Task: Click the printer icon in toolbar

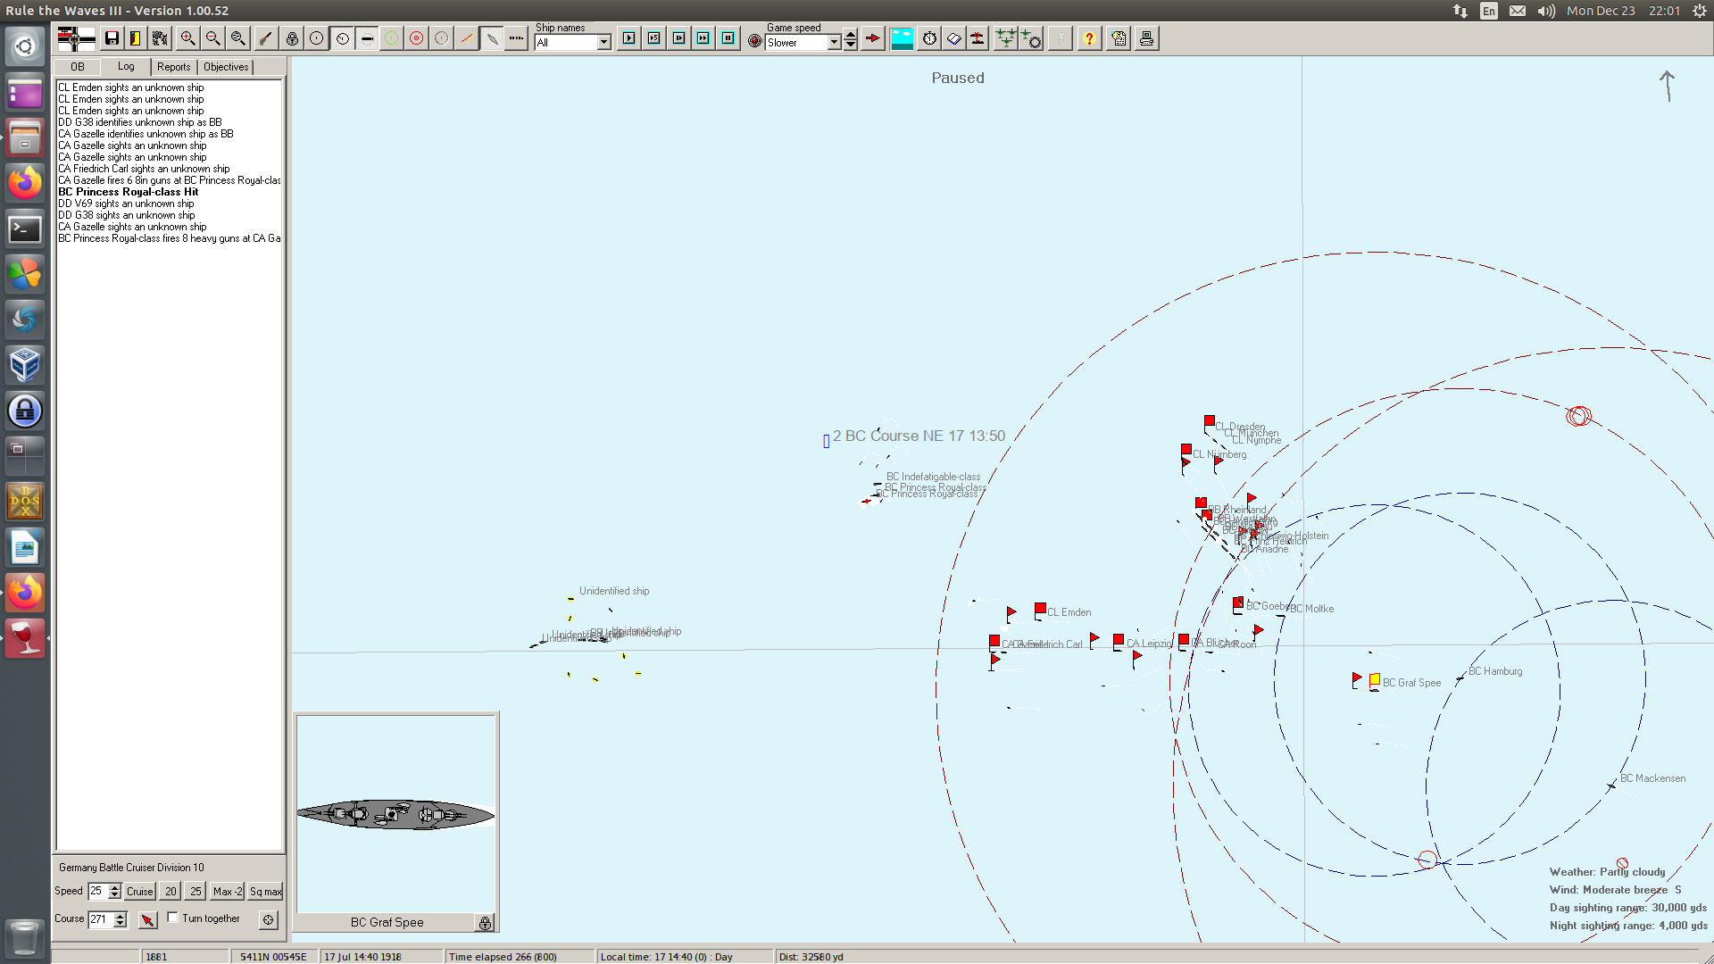Action: click(x=1146, y=38)
